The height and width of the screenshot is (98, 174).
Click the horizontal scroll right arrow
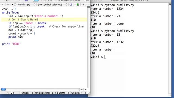click(85, 89)
